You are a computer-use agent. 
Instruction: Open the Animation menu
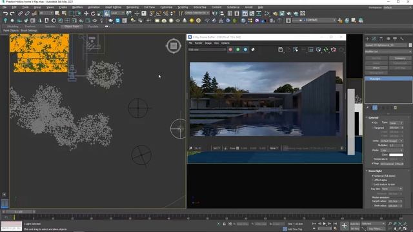(x=94, y=7)
